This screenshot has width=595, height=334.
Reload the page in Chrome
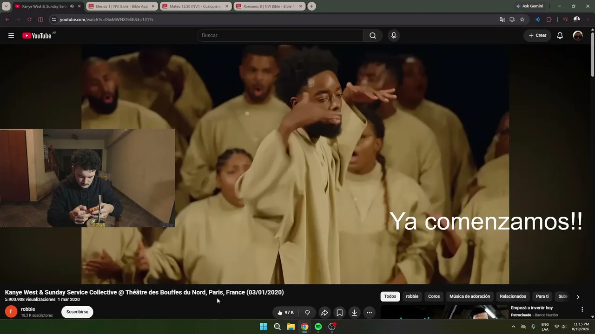tap(29, 19)
